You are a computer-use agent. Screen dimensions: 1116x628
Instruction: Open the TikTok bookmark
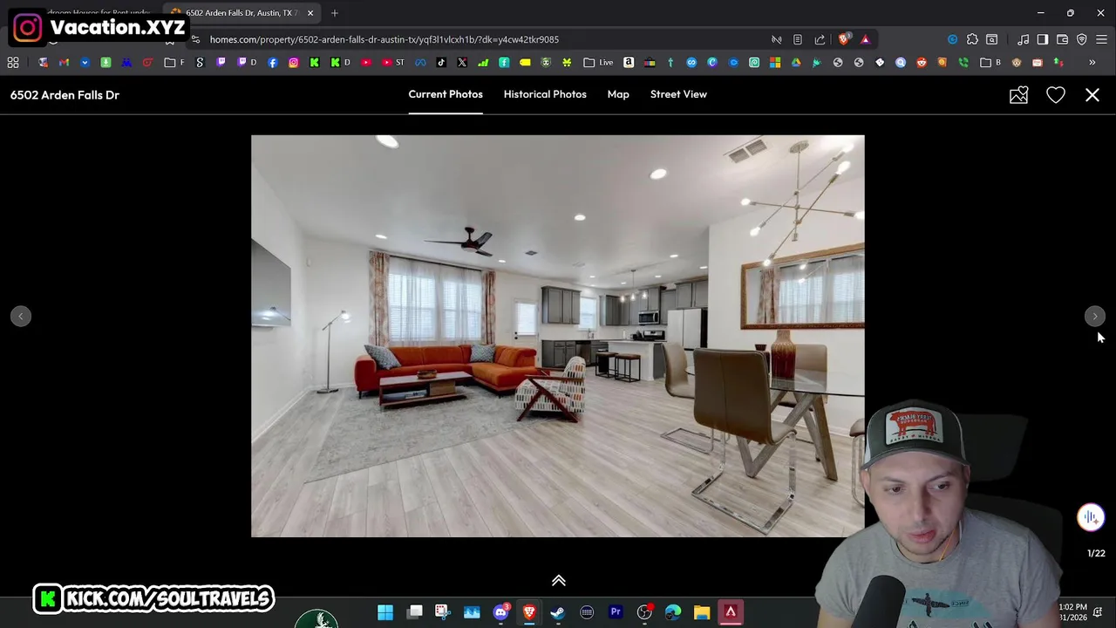(441, 63)
